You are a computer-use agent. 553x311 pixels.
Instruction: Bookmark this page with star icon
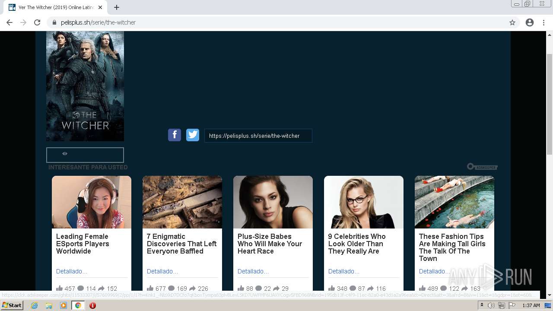coord(512,22)
